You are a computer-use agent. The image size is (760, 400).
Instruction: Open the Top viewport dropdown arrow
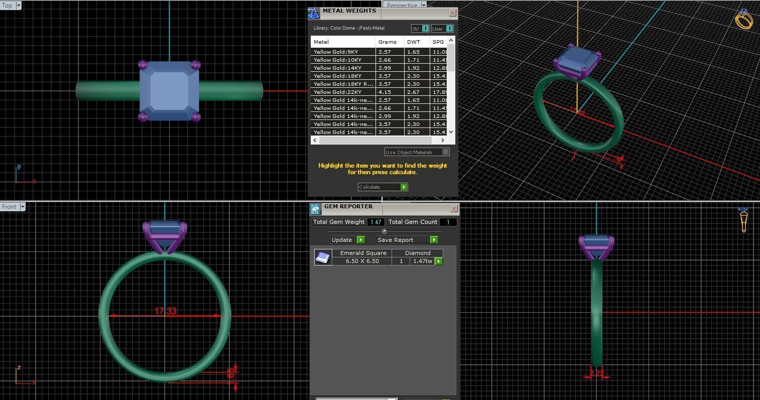tap(19, 6)
